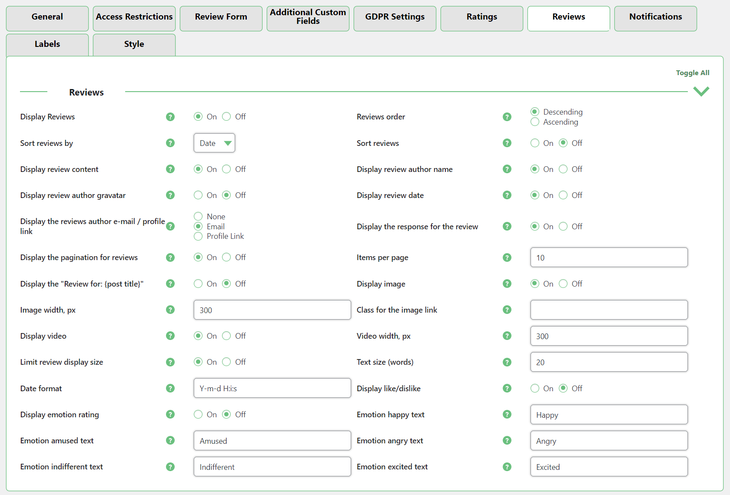The image size is (730, 495).
Task: Click help icon for Emotion excited text
Action: click(507, 467)
